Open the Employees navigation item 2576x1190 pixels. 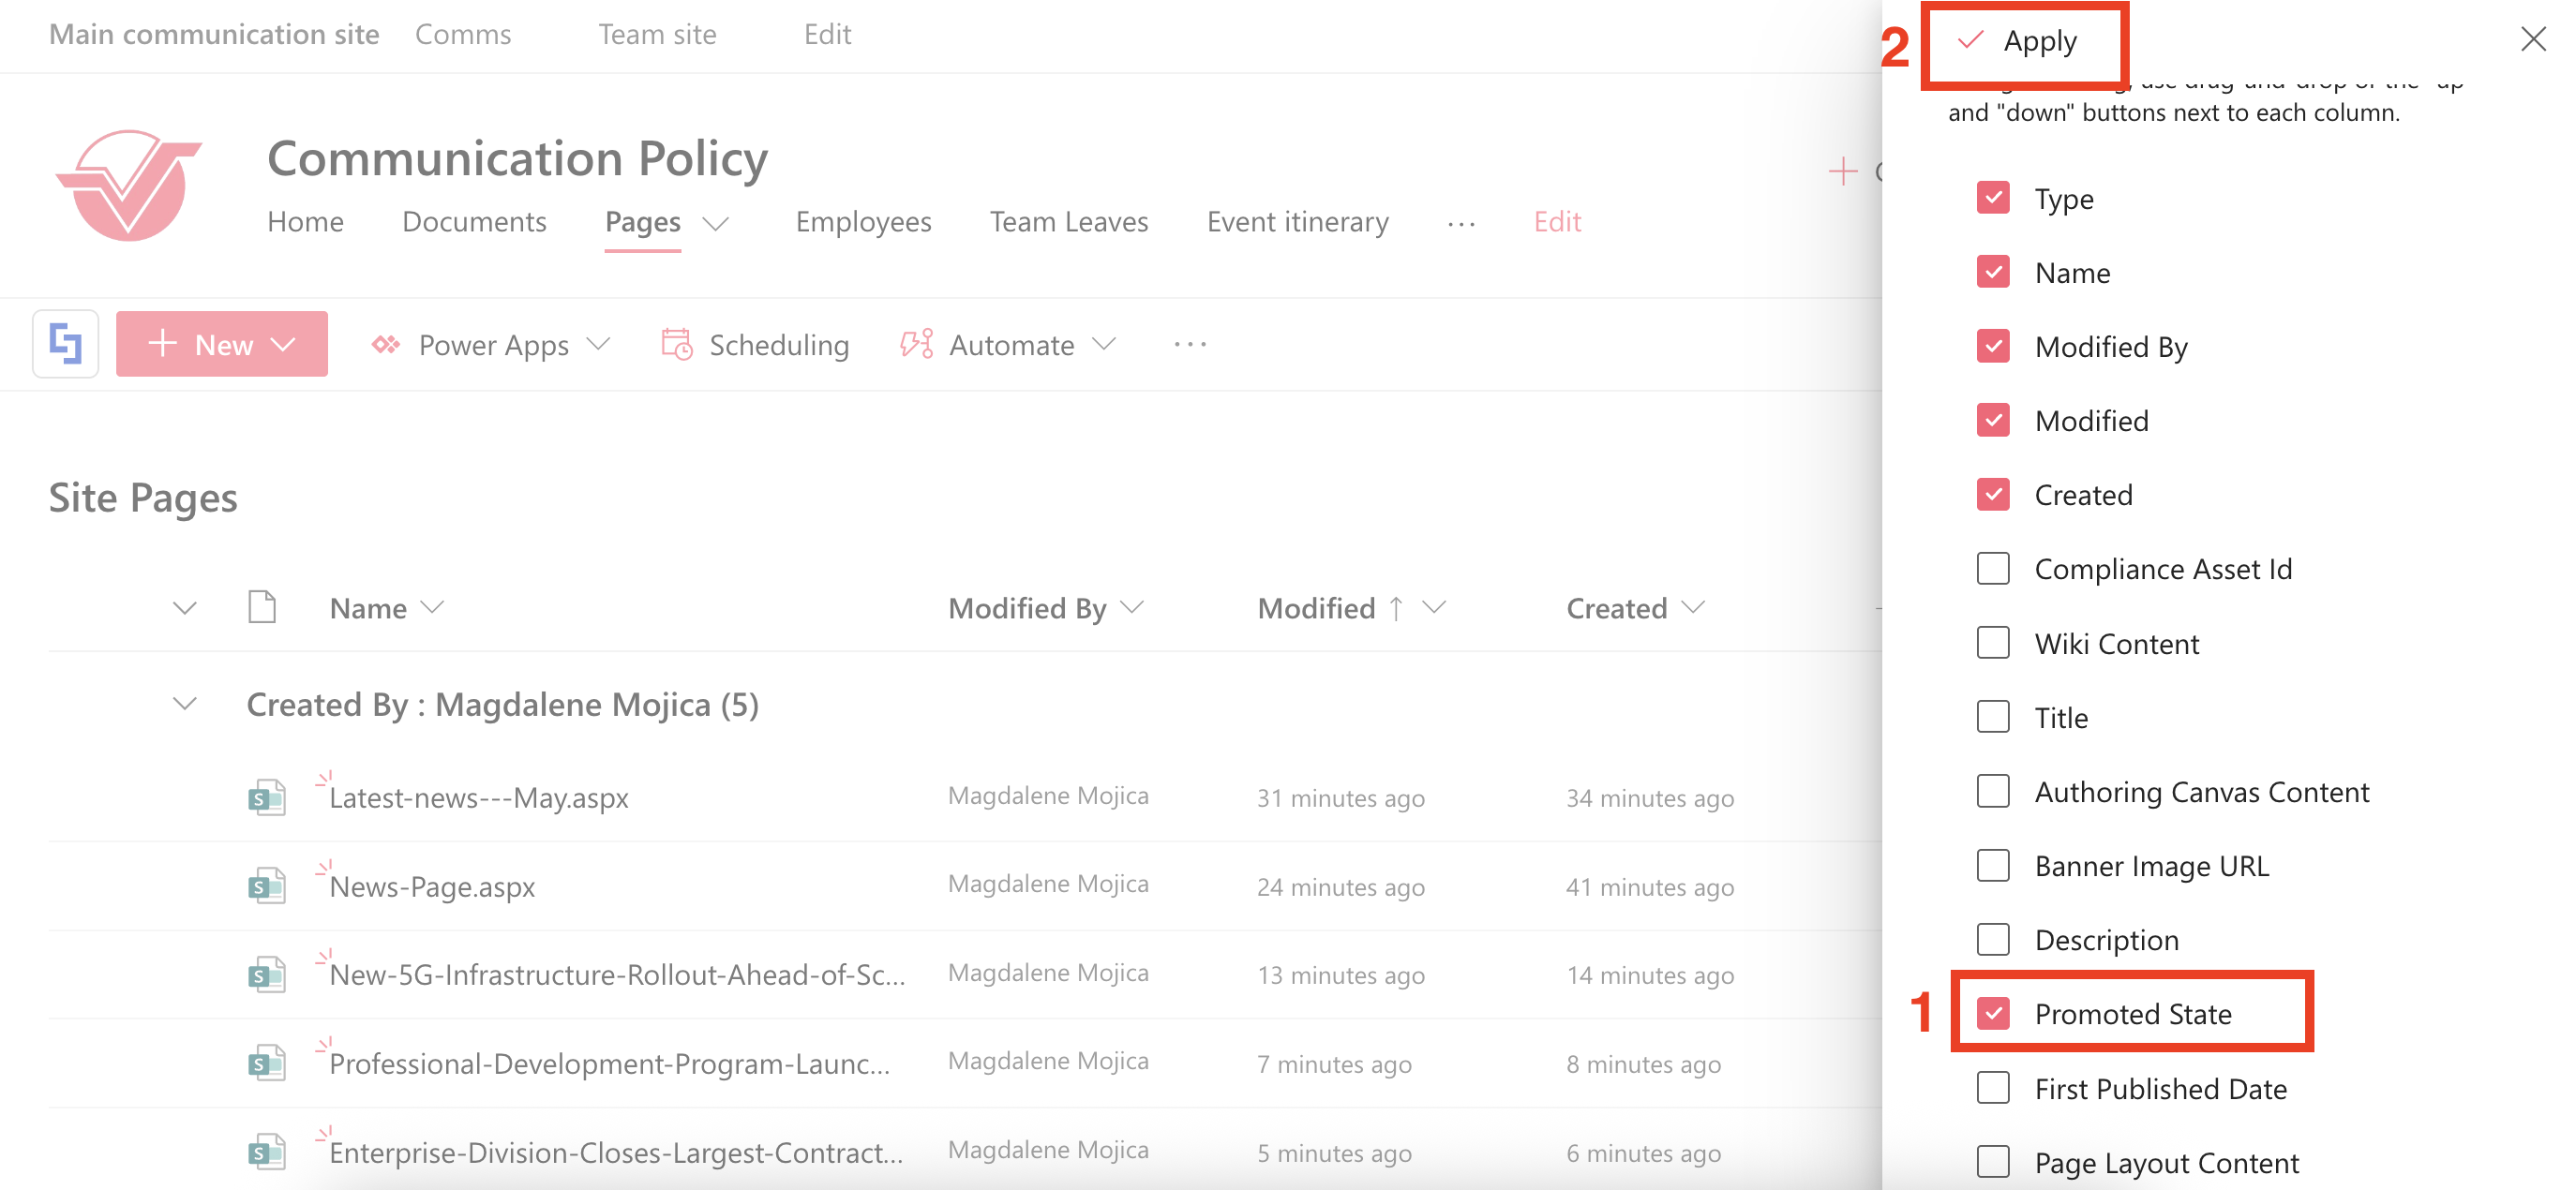863,222
